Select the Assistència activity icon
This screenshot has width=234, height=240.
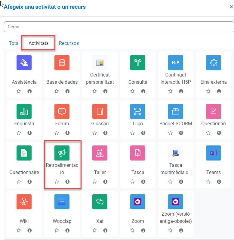pyautogui.click(x=24, y=63)
